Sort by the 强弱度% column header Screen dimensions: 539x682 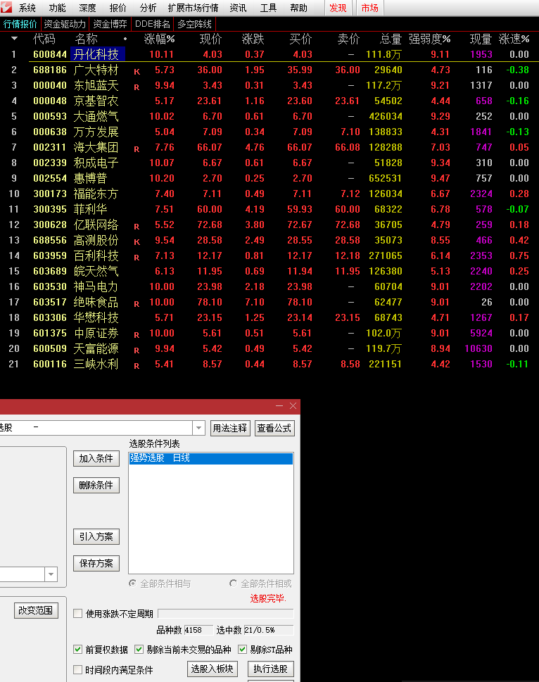pyautogui.click(x=429, y=39)
